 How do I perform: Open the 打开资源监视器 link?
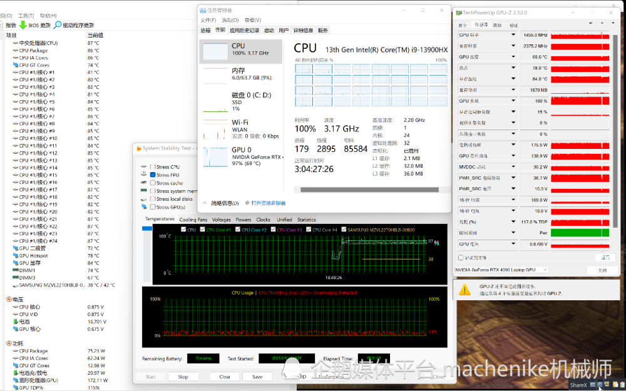(x=269, y=203)
